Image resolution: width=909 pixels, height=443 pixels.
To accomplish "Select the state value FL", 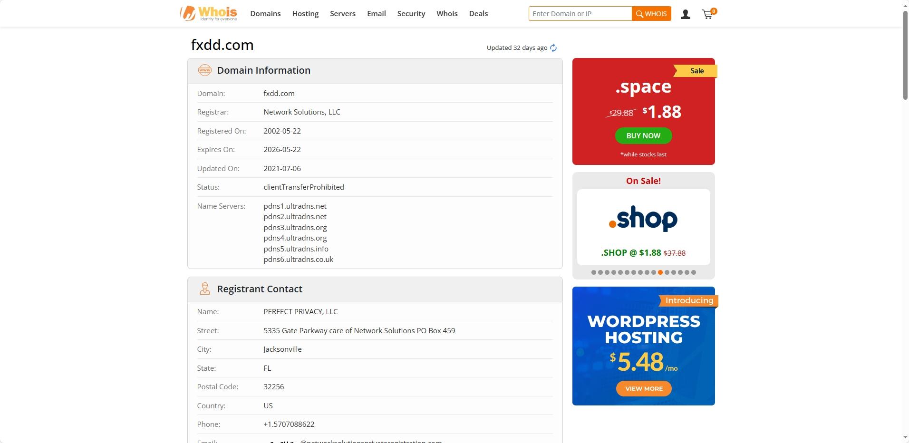I will point(267,368).
